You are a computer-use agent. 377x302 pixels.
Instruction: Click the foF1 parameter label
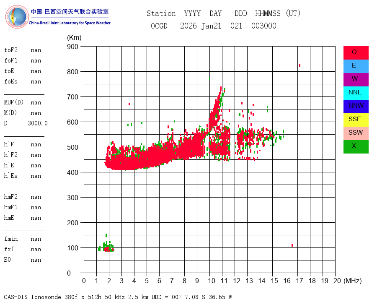[11, 60]
